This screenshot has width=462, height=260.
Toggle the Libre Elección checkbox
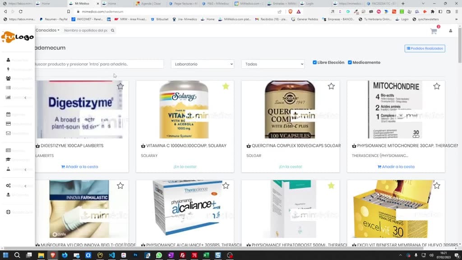314,62
